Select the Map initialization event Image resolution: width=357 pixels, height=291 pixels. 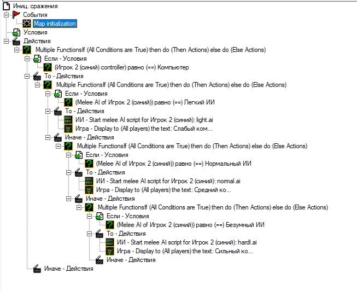[x=55, y=24]
